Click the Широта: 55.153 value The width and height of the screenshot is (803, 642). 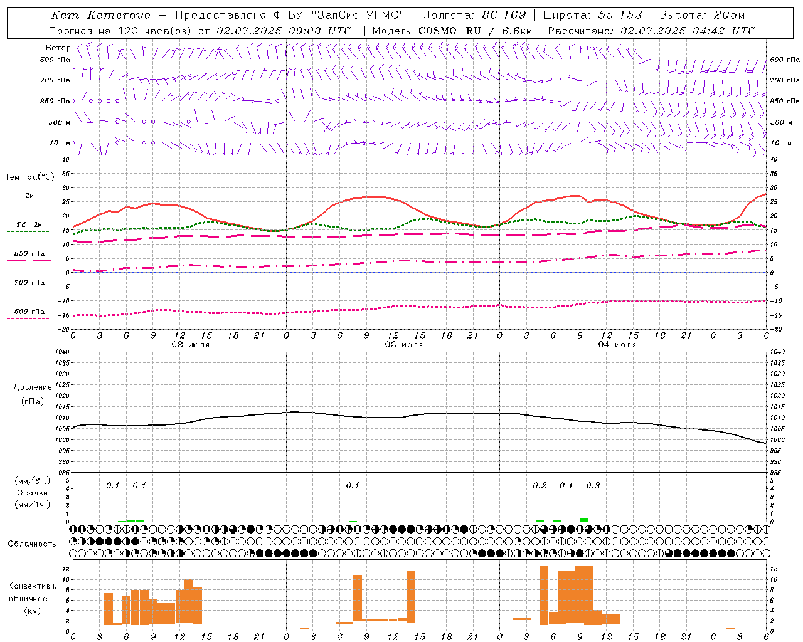[x=593, y=15]
